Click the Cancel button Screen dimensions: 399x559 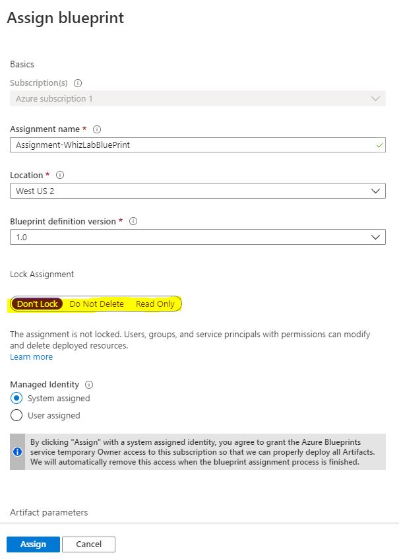click(x=89, y=544)
